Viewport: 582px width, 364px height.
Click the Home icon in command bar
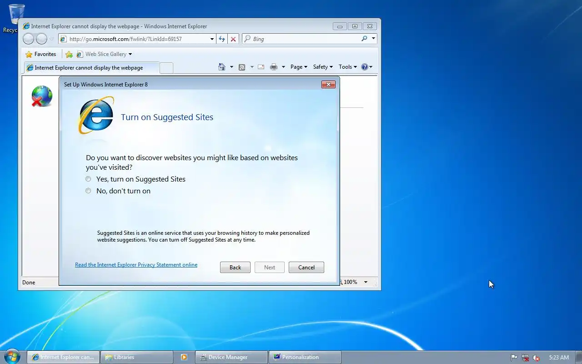[222, 67]
